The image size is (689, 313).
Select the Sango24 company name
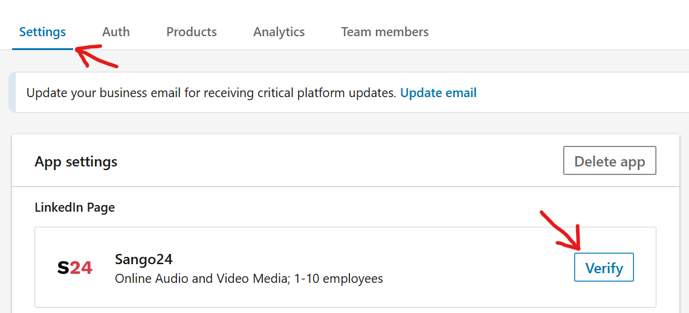click(x=144, y=259)
